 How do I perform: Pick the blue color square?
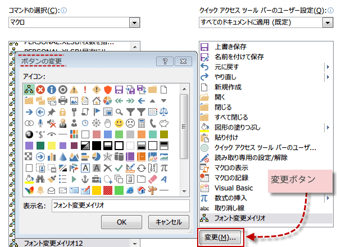click(108, 134)
